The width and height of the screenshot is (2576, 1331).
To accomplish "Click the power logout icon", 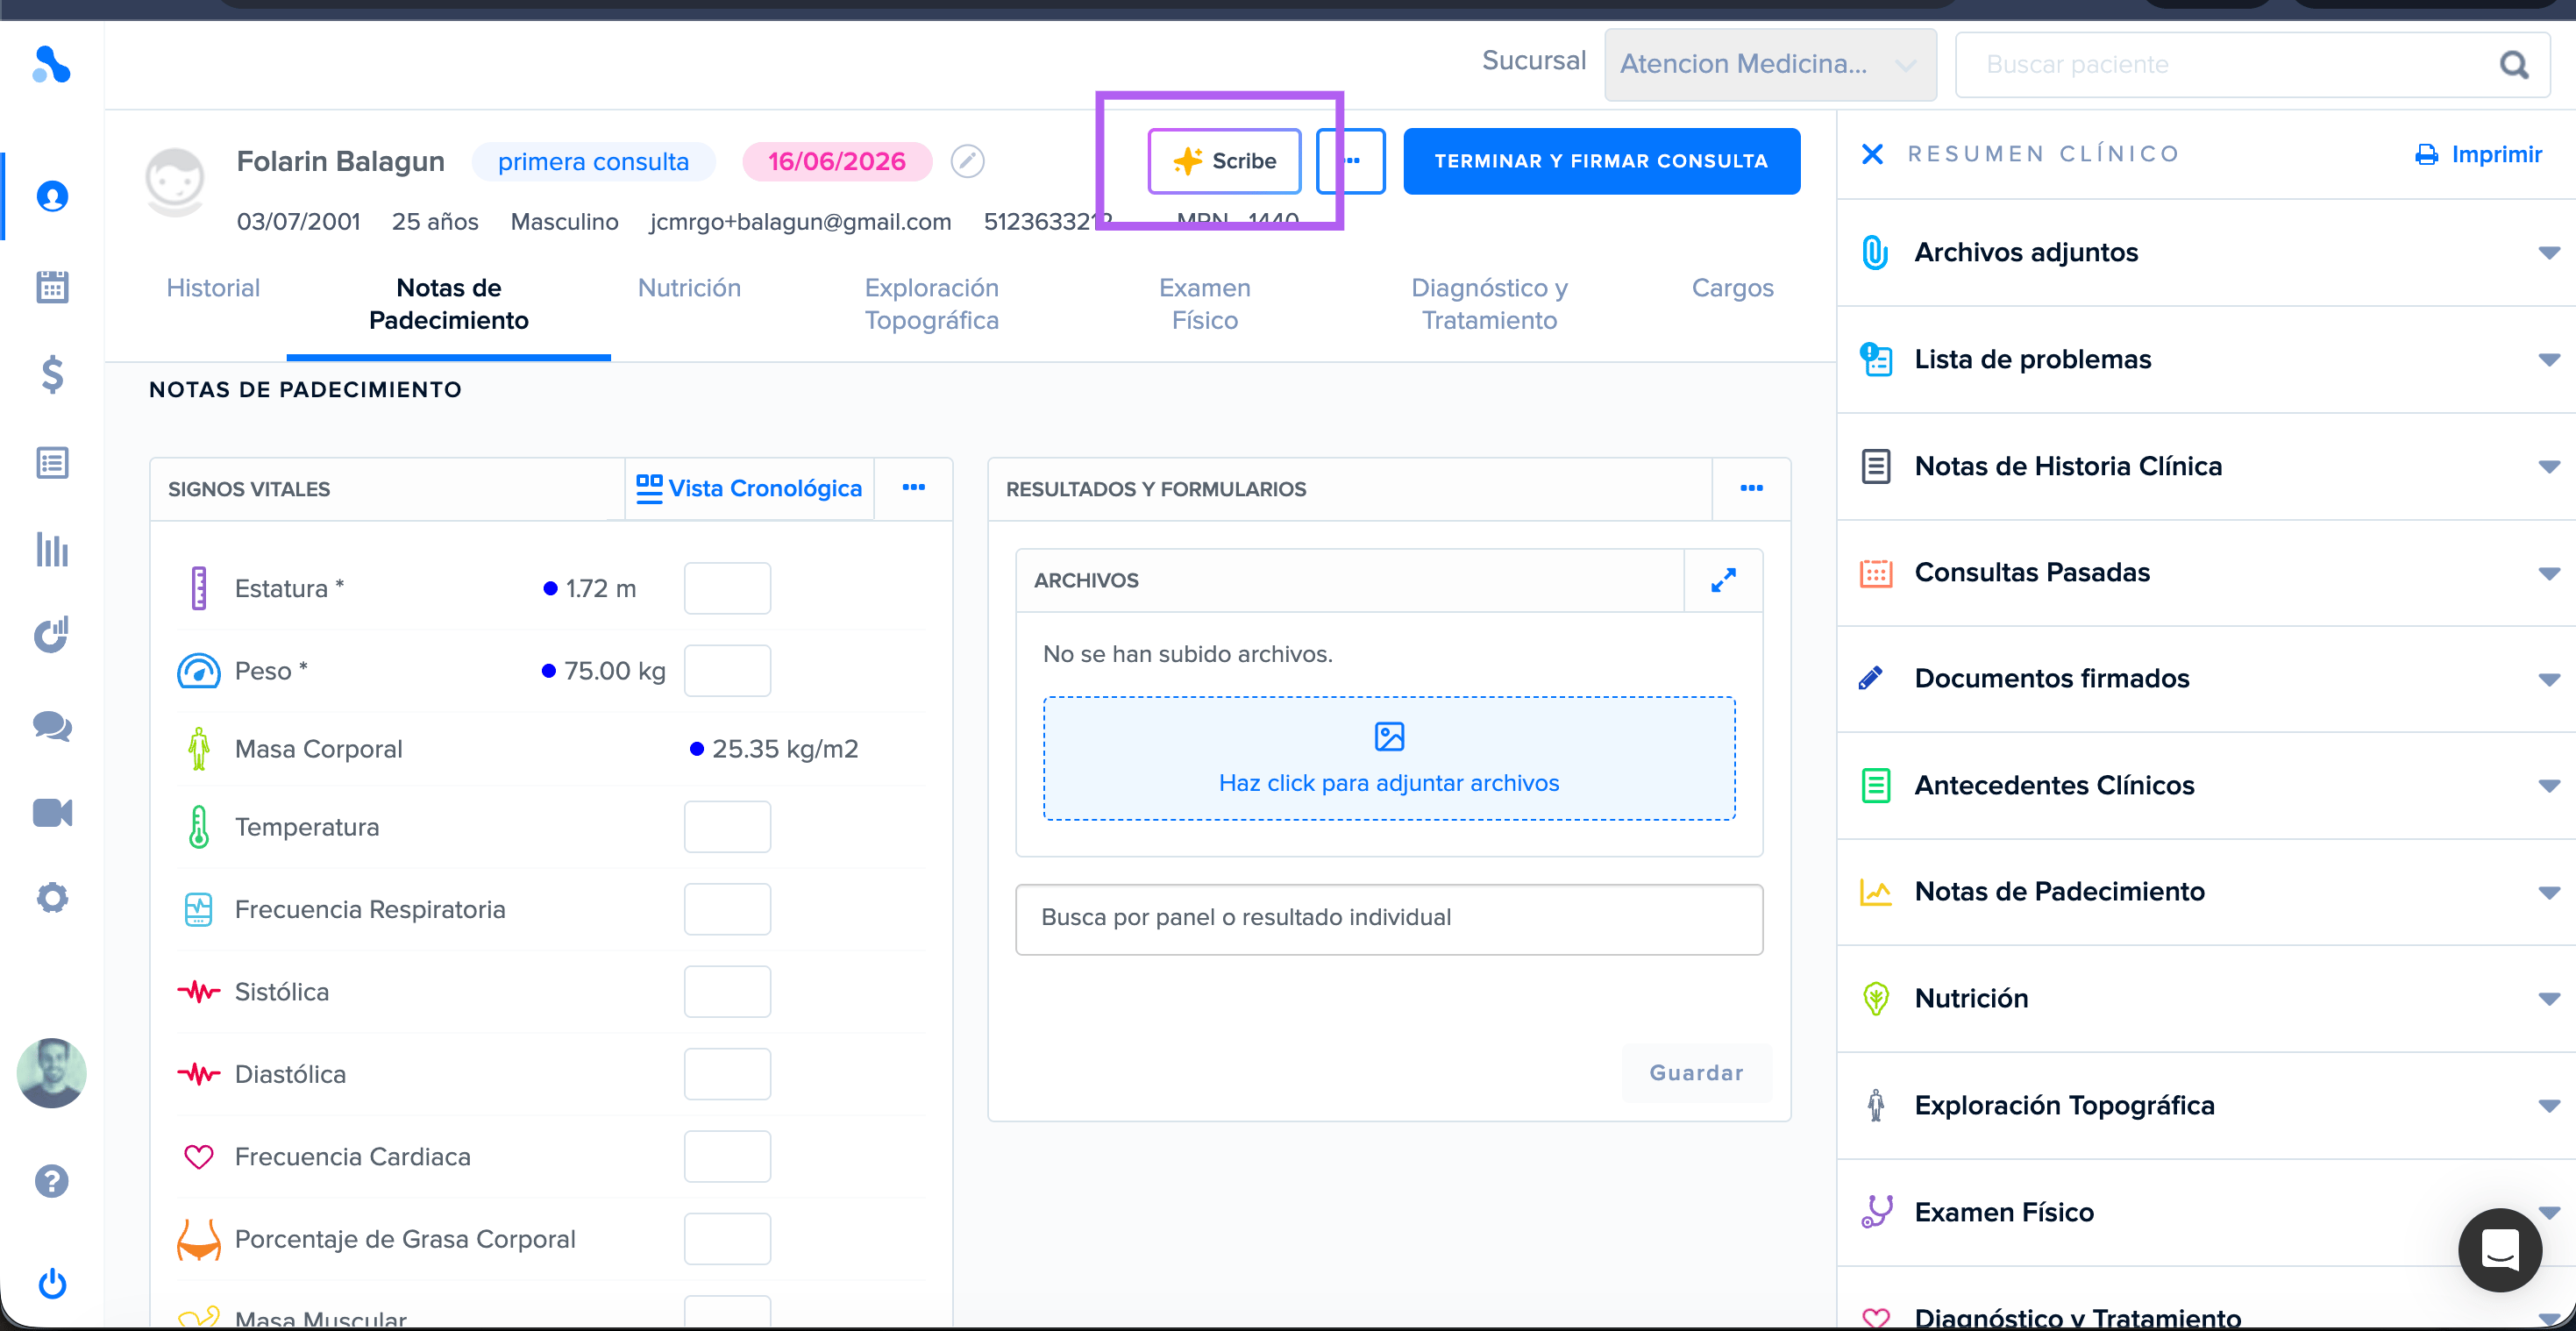I will point(52,1284).
